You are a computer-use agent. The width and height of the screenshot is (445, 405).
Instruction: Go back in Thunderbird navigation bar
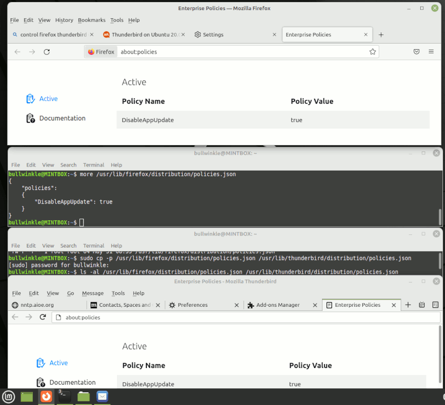15,317
